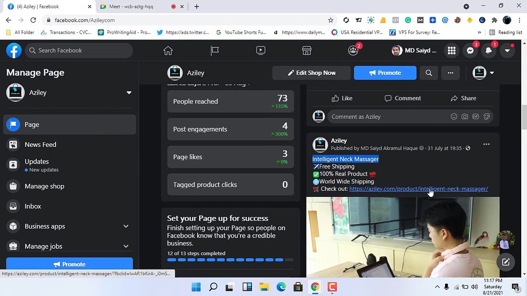Open Aziley name on post
The width and height of the screenshot is (527, 296).
339,141
